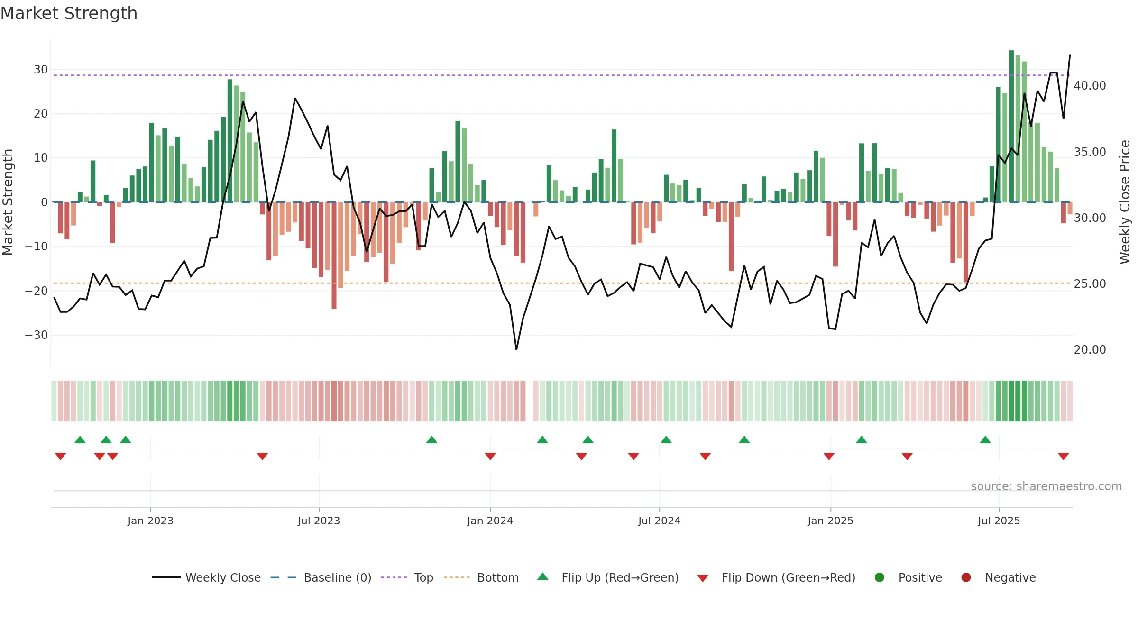Screen dimensions: 1138x640
Task: Click the flip-up marker just after Jul 2024
Action: click(666, 439)
